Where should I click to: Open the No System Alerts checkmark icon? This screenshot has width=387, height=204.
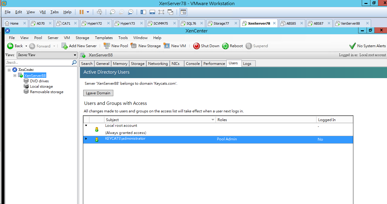pyautogui.click(x=352, y=46)
